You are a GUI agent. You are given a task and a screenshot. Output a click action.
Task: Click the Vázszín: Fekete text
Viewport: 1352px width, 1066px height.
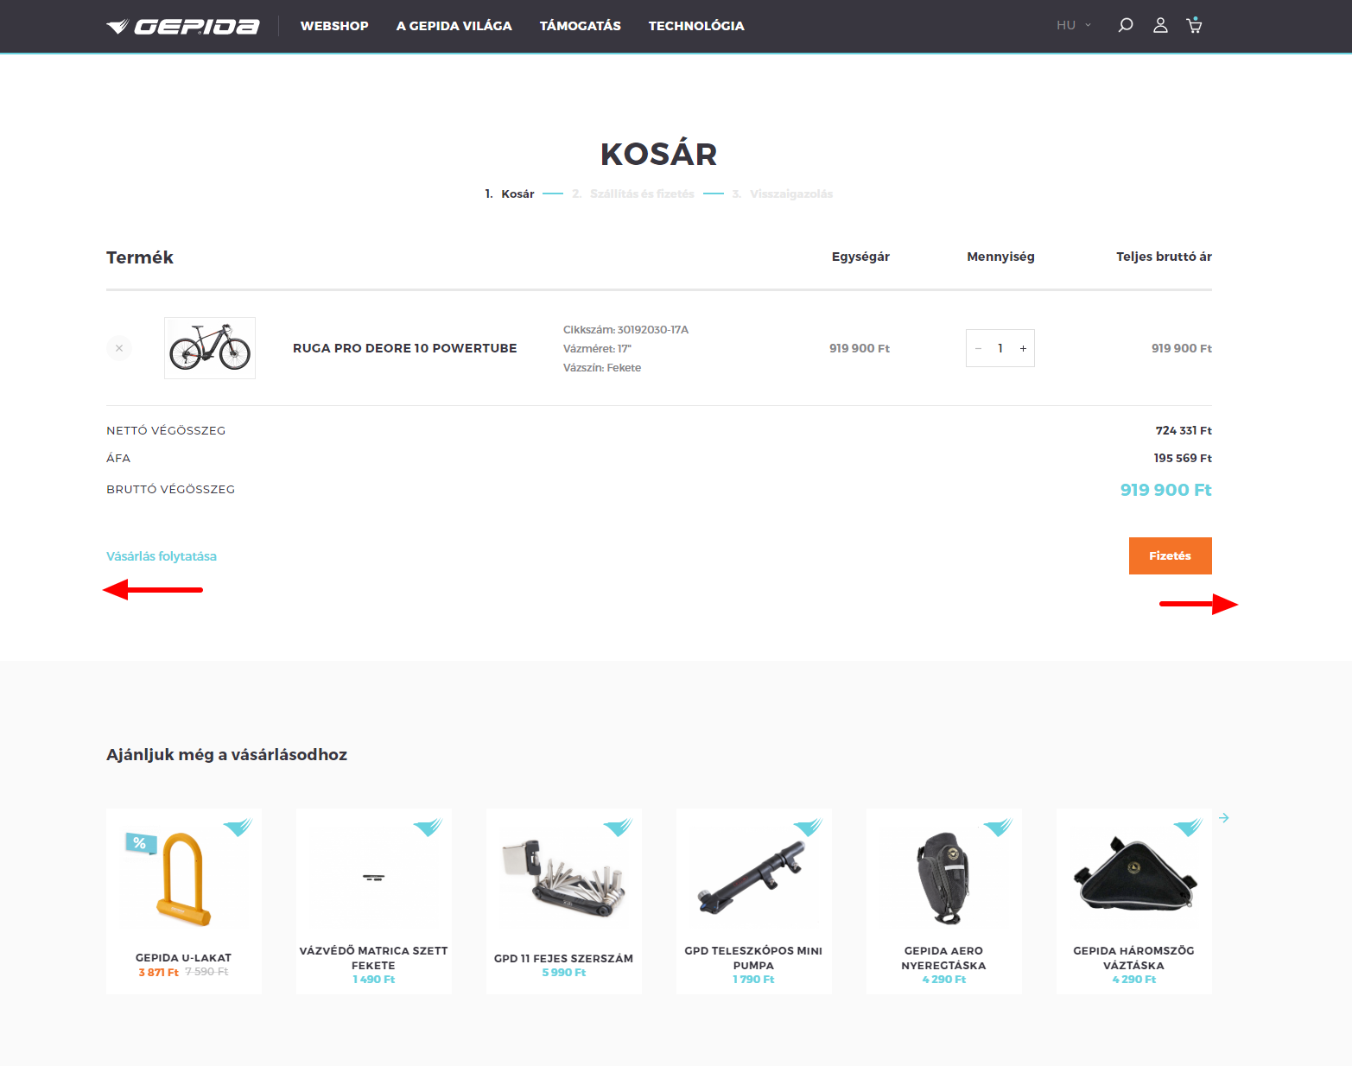[602, 367]
